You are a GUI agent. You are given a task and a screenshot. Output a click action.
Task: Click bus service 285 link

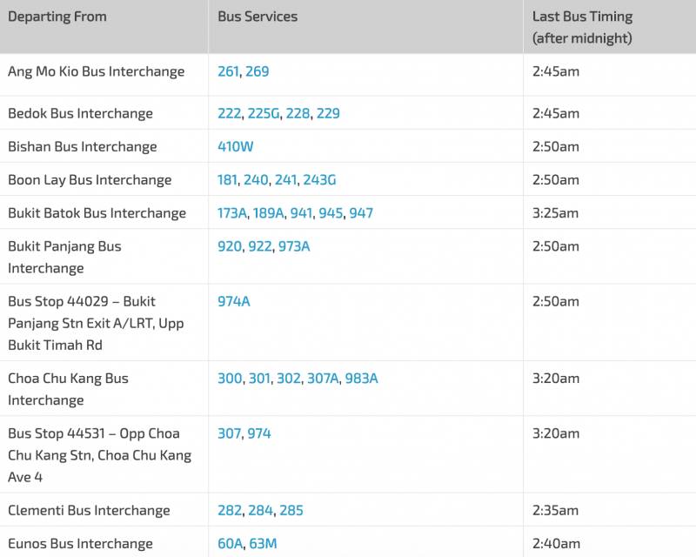click(291, 511)
